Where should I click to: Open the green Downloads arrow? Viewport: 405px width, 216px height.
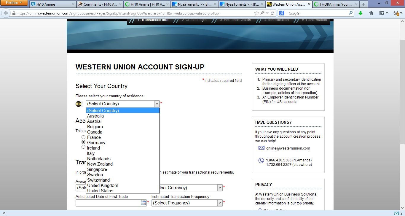click(361, 13)
